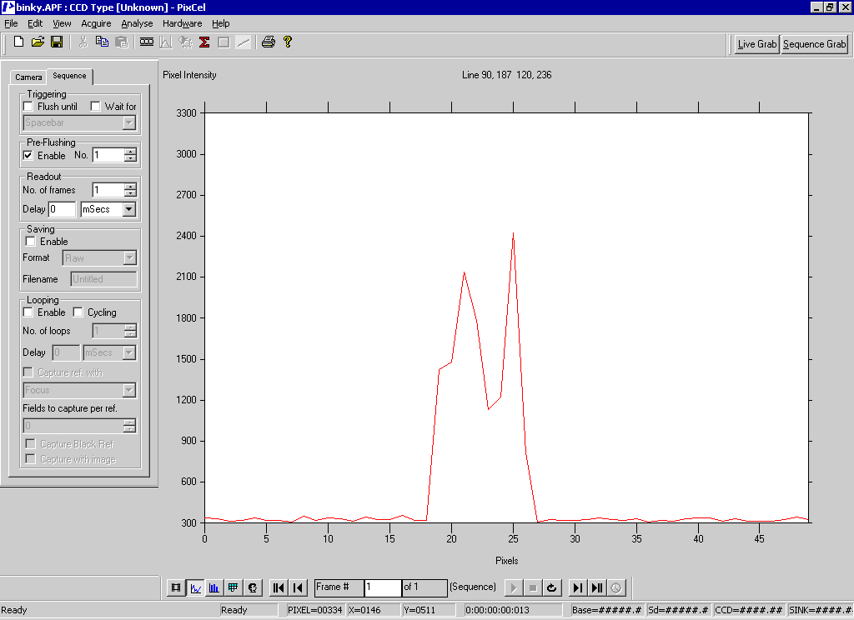Open a file with the folder icon
The width and height of the screenshot is (854, 620).
38,42
